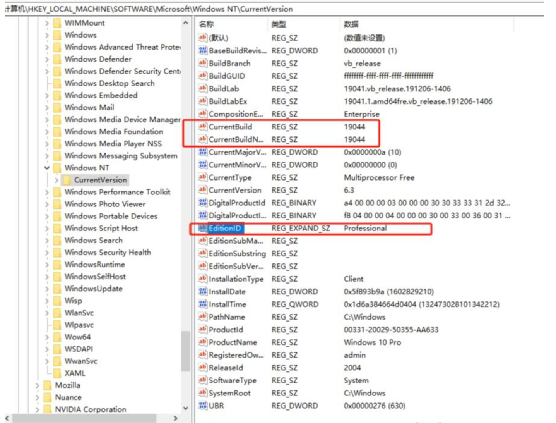Click the WIMMount folder icon
Screen dimensions: 556x423
[x=57, y=23]
